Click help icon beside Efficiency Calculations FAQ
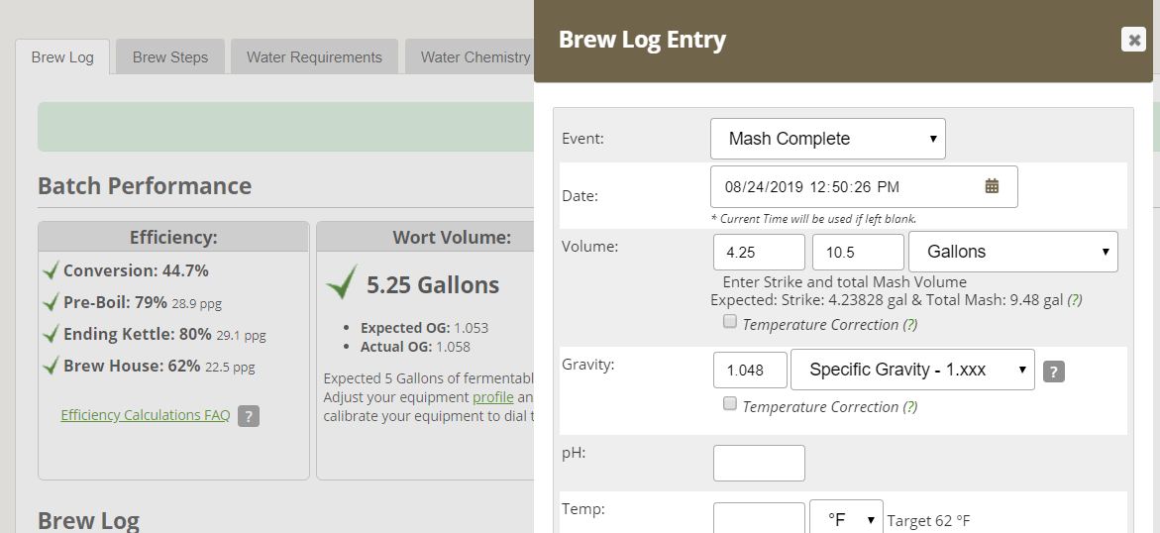Viewport: 1160px width, 533px height. [x=249, y=416]
